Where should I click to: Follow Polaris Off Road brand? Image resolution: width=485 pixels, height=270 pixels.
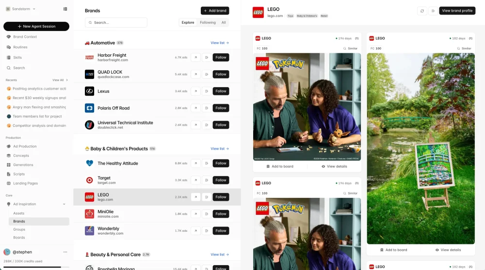(x=221, y=108)
